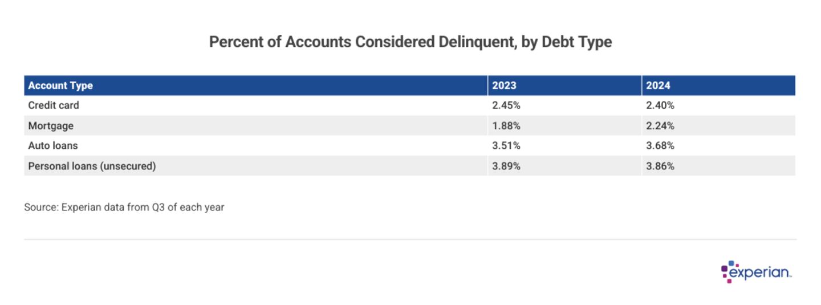This screenshot has width=821, height=305.
Task: Click the horizontal divider line below the source
Action: [410, 239]
